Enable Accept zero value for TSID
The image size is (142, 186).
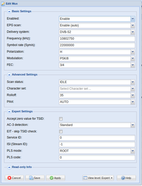61,119
